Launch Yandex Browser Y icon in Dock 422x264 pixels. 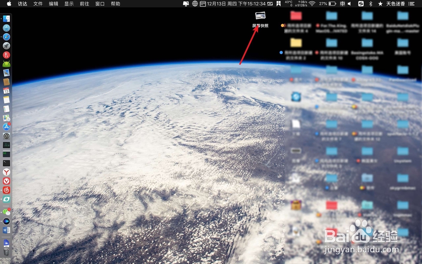(x=6, y=172)
